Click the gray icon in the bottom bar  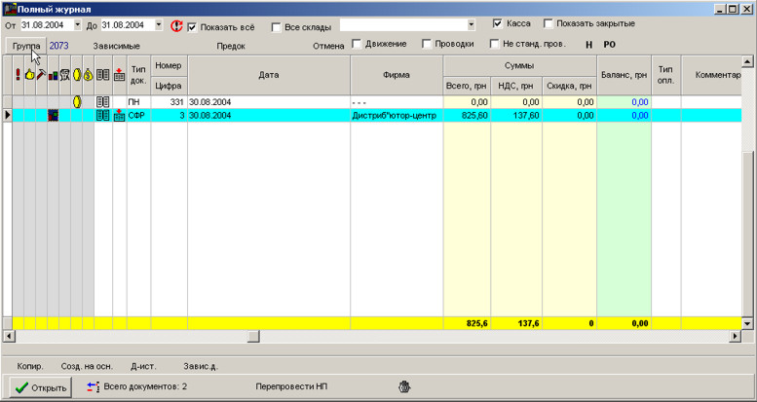[x=404, y=386]
